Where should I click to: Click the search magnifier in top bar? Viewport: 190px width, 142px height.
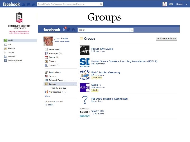click(x=101, y=4)
